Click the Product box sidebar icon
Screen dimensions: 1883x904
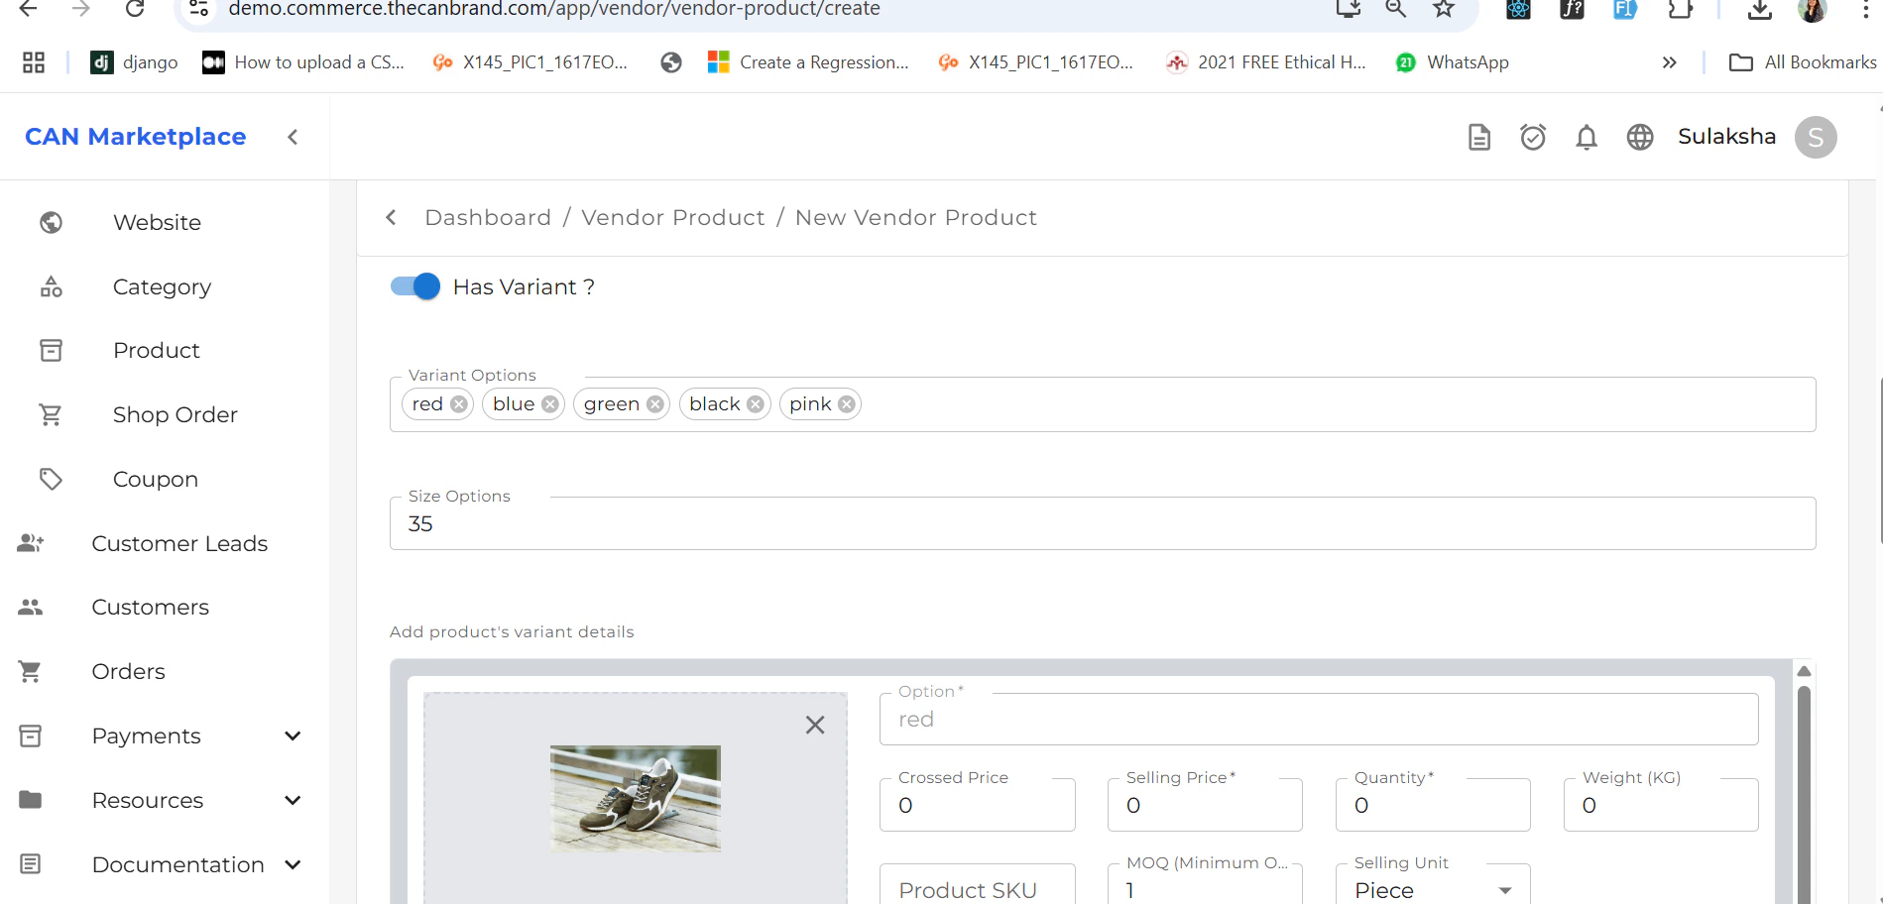pos(51,350)
